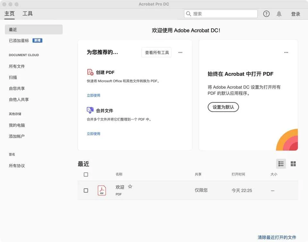This screenshot has width=308, height=242.
Task: Click the 搜索 input field
Action: [x=221, y=14]
